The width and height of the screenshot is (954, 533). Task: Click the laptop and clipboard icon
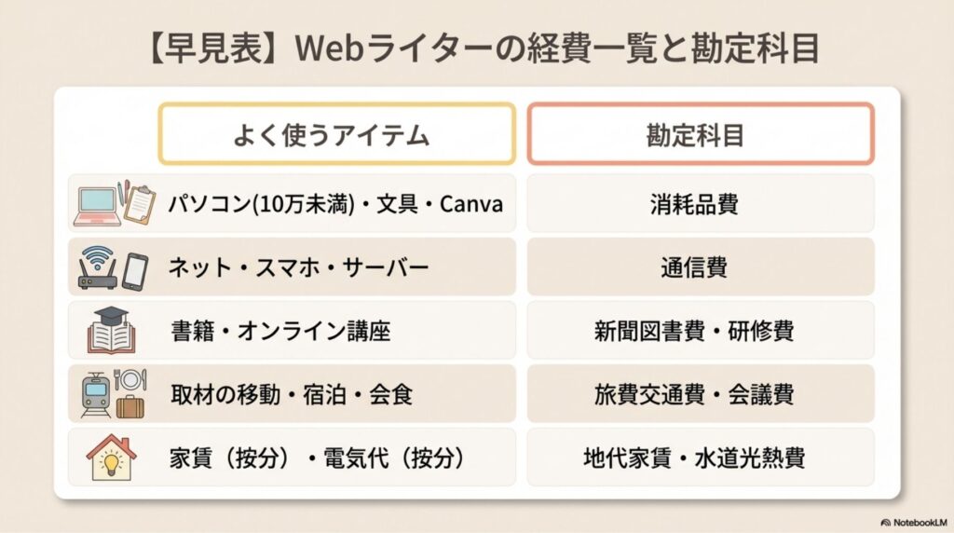[112, 204]
